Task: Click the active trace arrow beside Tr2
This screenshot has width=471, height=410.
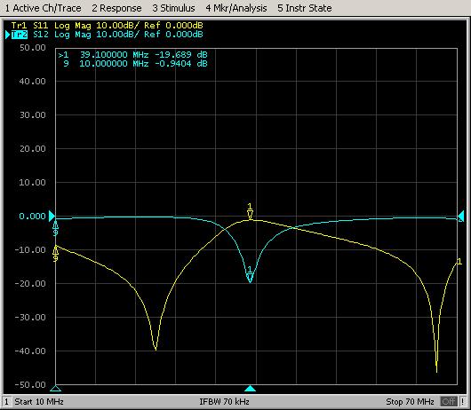Action: coord(8,35)
